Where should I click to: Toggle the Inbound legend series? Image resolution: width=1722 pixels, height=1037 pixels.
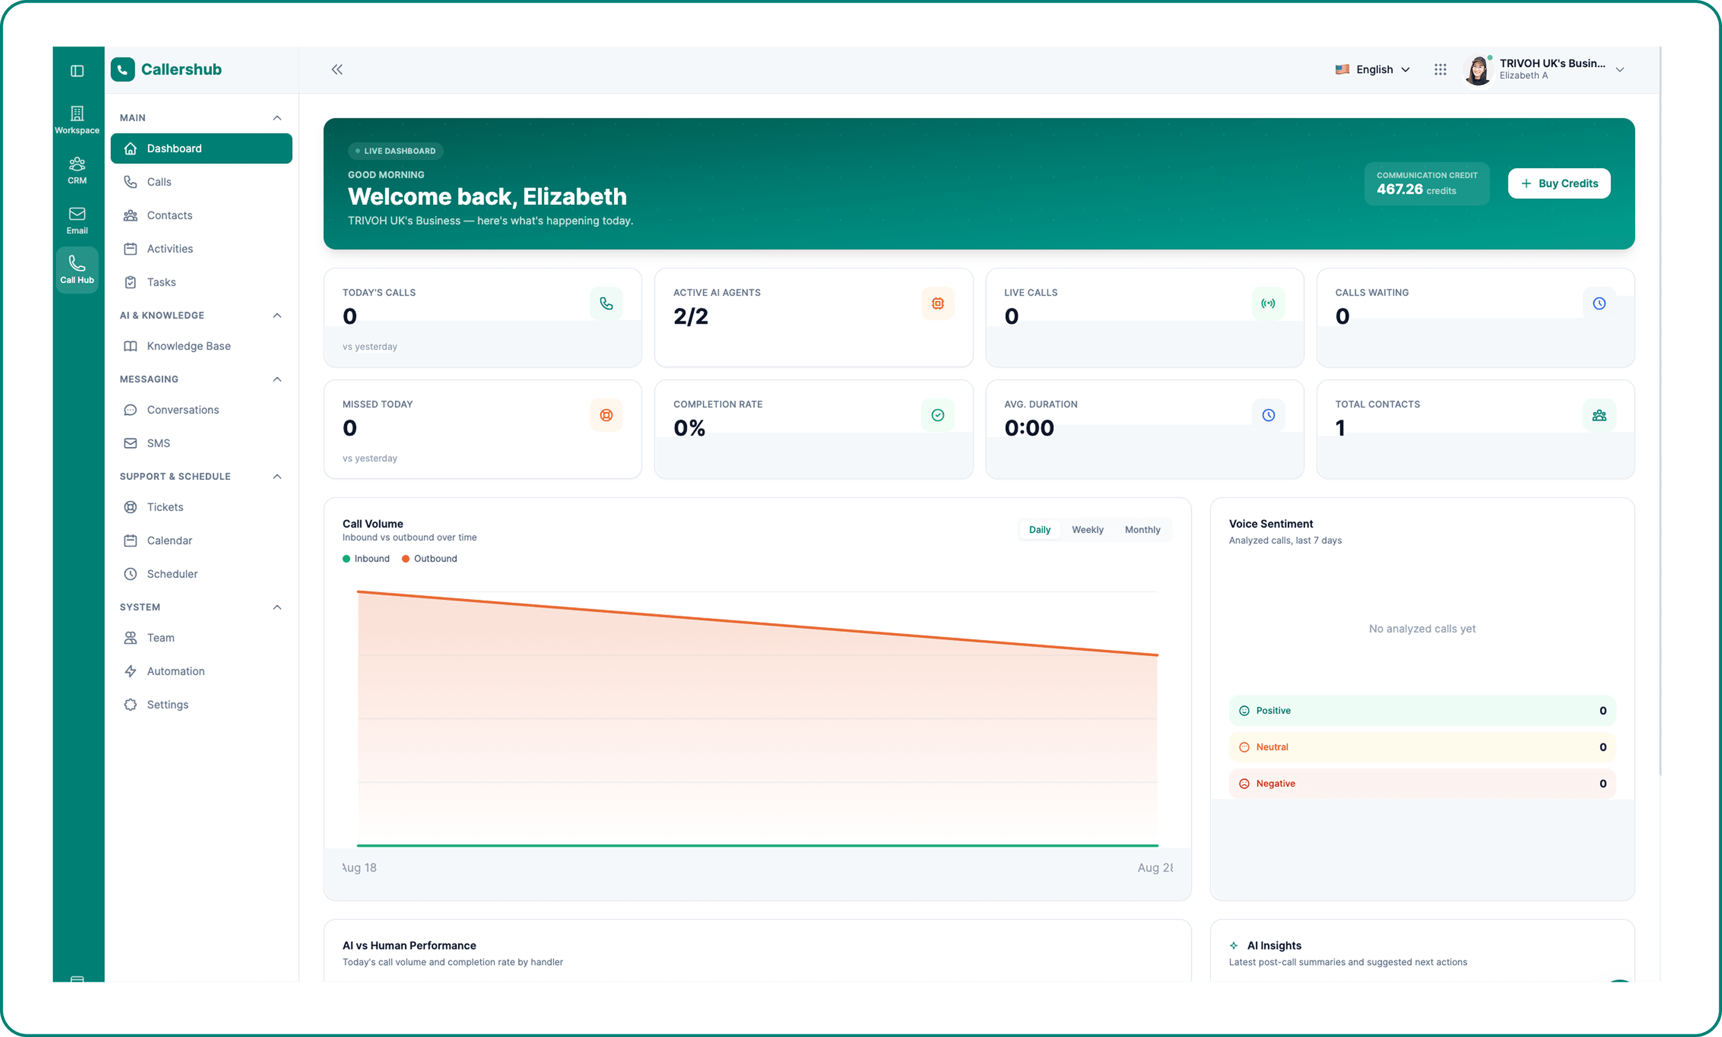[x=365, y=558]
